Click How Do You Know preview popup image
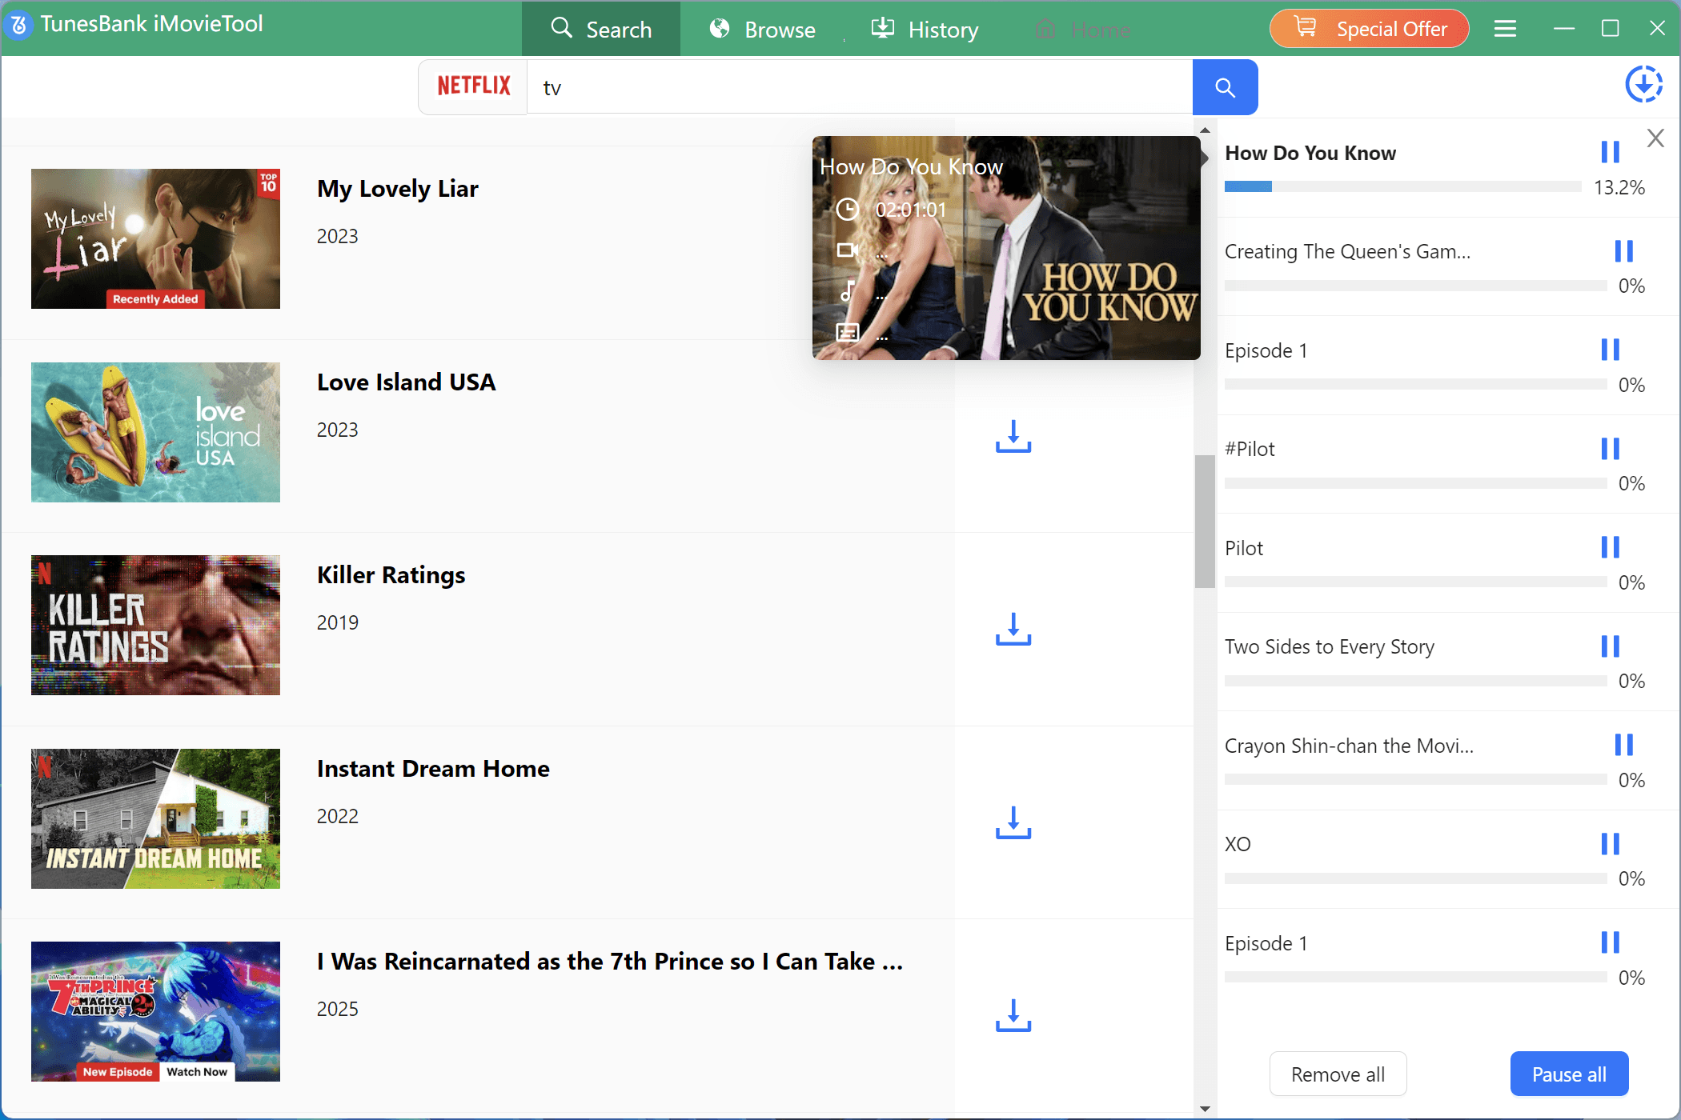Viewport: 1681px width, 1120px height. [1006, 248]
